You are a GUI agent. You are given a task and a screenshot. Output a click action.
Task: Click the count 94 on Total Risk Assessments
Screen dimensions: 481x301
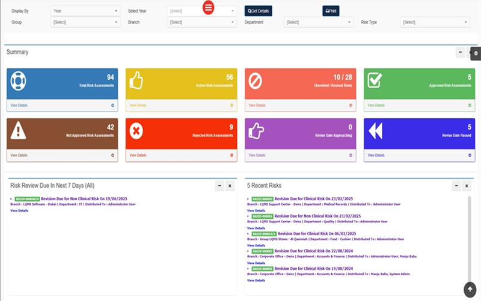pos(111,77)
